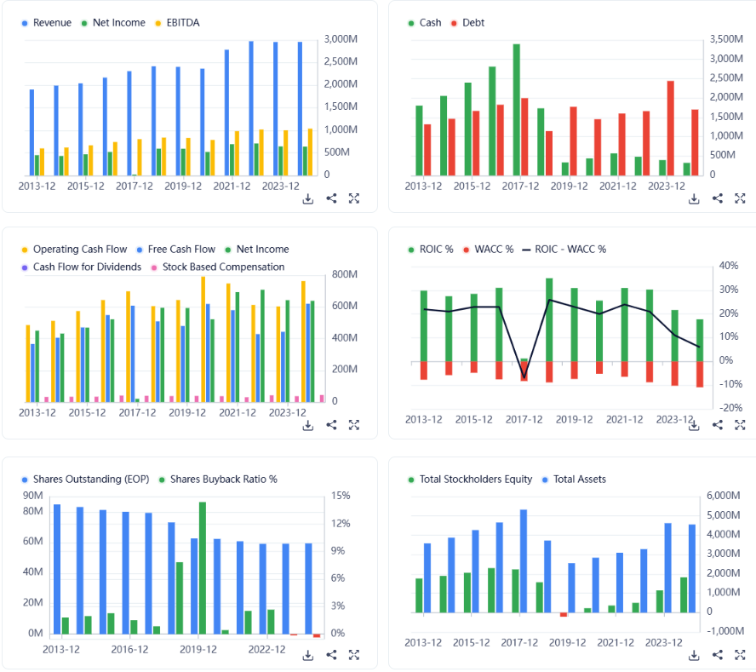Image resolution: width=756 pixels, height=672 pixels.
Task: Toggle Net Income legend in revenue chart
Action: click(113, 23)
